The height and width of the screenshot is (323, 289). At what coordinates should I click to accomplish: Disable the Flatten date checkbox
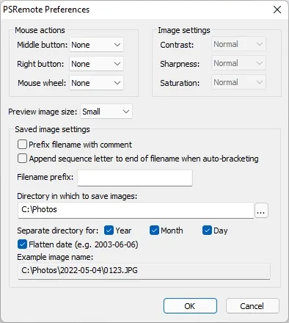pyautogui.click(x=22, y=244)
